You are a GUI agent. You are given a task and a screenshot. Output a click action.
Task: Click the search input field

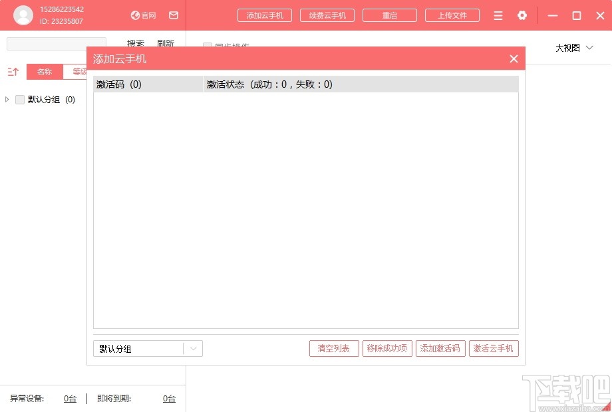(56, 43)
